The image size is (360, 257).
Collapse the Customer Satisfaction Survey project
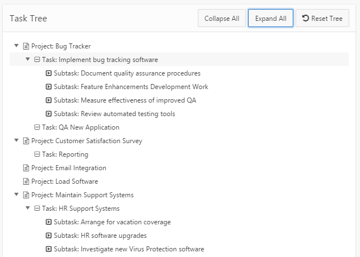pyautogui.click(x=17, y=141)
